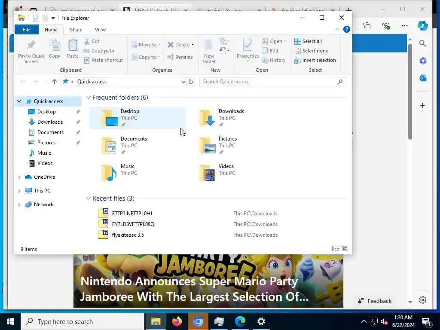The width and height of the screenshot is (440, 330).
Task: Minimize the ribbon with the chevron
Action: click(x=337, y=29)
